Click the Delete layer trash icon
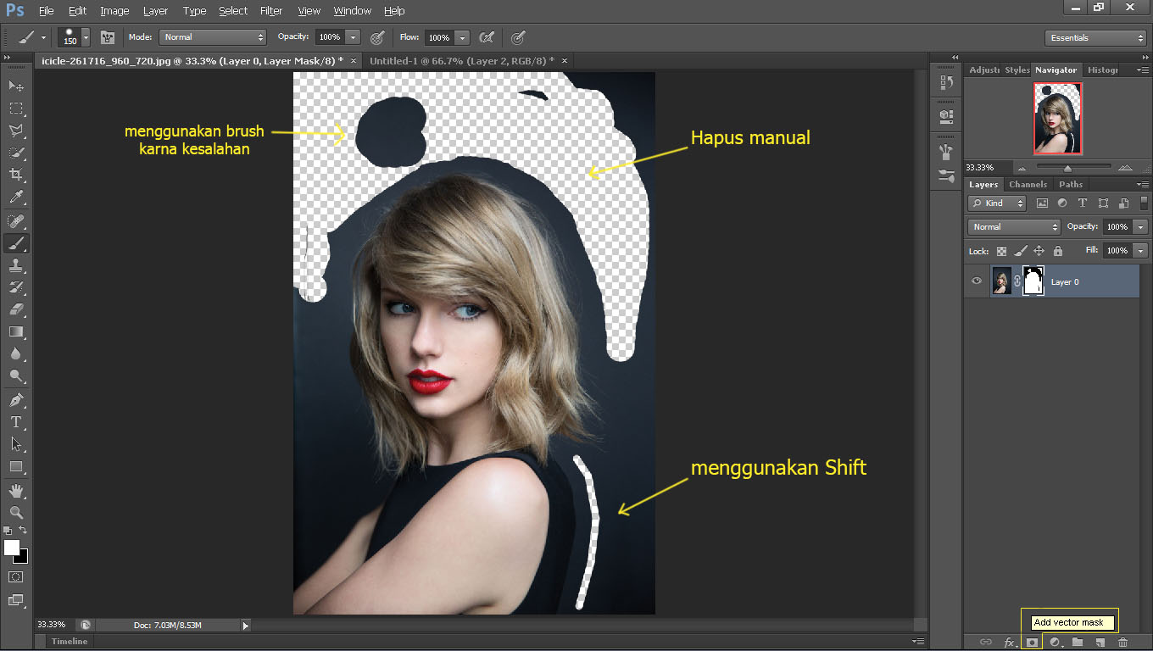This screenshot has height=651, width=1153. click(x=1123, y=643)
